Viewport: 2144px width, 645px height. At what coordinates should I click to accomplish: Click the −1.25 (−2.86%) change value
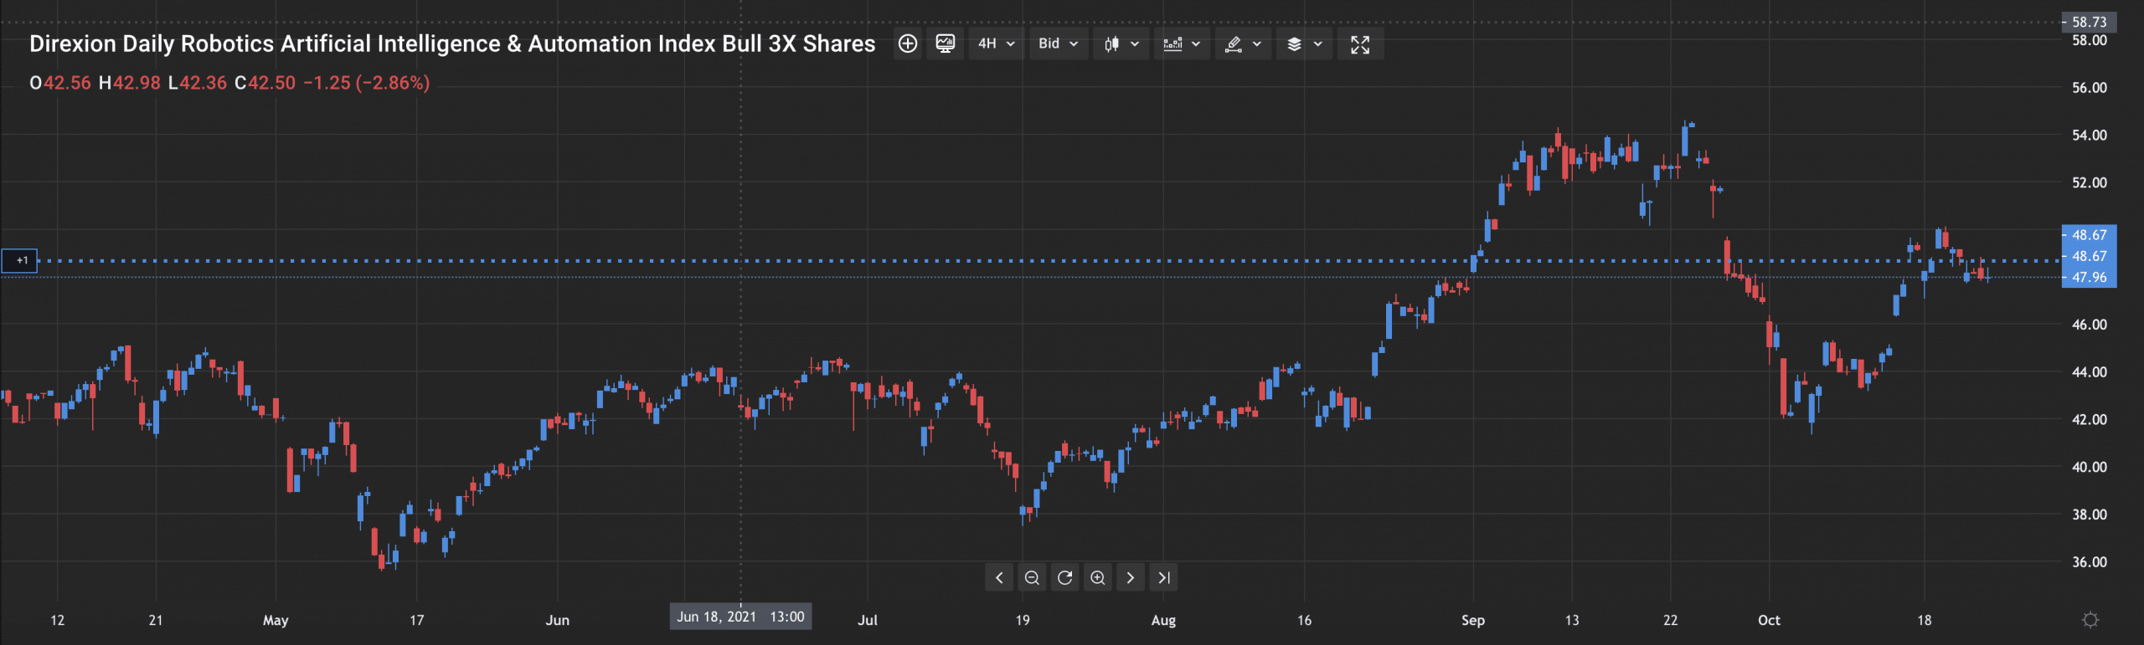point(366,83)
